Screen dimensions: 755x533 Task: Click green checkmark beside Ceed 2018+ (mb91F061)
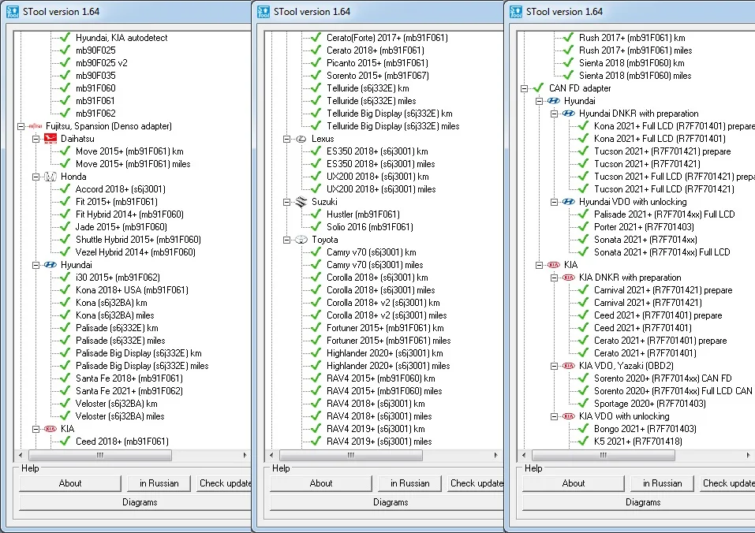click(65, 441)
